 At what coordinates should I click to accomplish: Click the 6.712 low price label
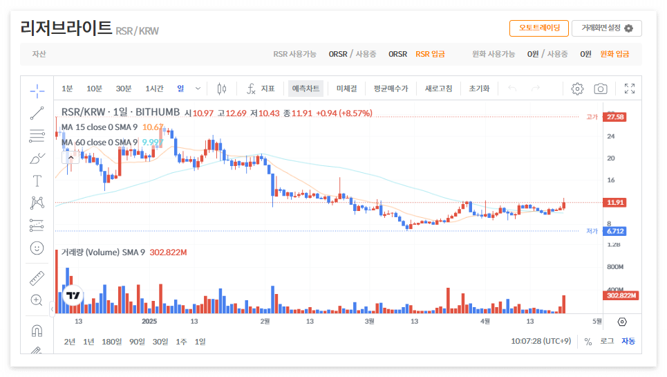(x=614, y=232)
